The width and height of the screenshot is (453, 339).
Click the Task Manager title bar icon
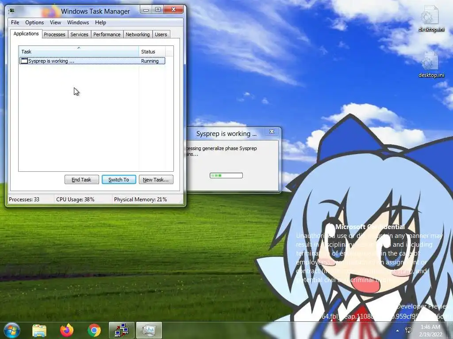tap(12, 11)
